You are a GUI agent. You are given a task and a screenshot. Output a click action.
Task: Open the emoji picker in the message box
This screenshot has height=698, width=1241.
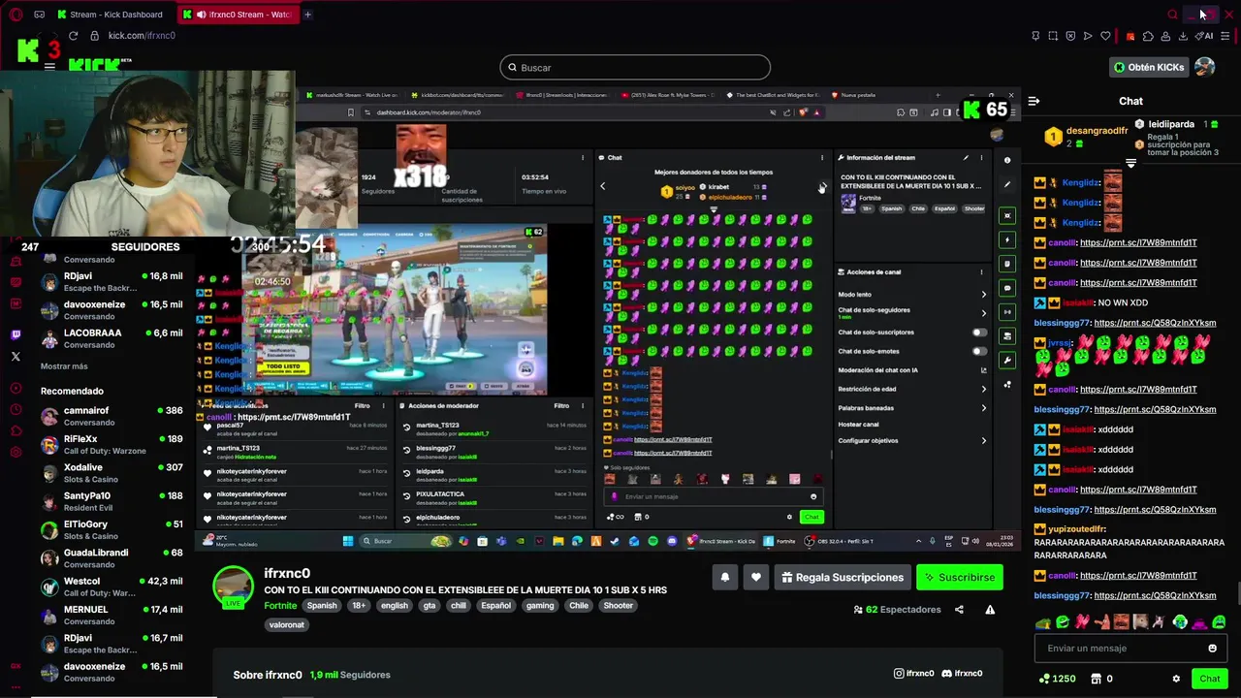[x=1212, y=649]
